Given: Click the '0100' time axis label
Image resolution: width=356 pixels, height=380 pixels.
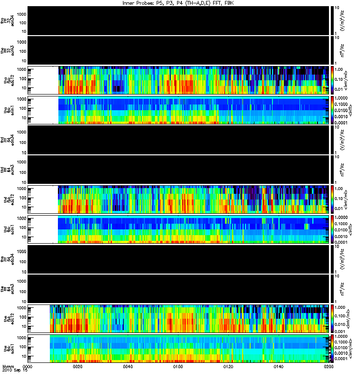Looking at the screenshot, I should coord(178,367).
